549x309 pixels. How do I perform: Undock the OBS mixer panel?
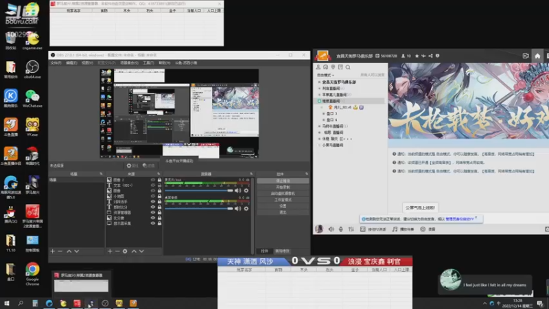tap(251, 174)
